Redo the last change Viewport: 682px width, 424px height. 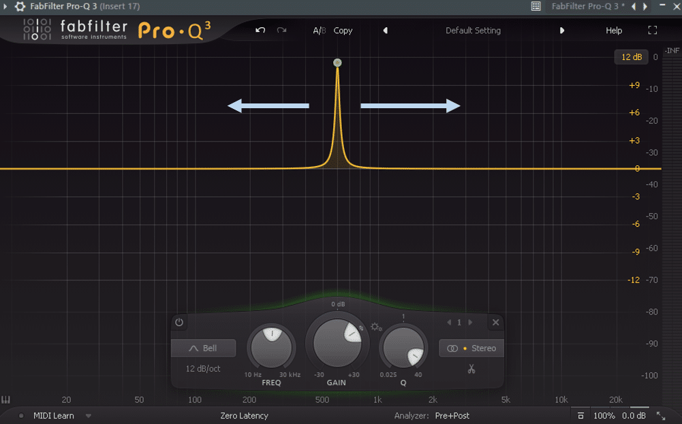point(281,30)
